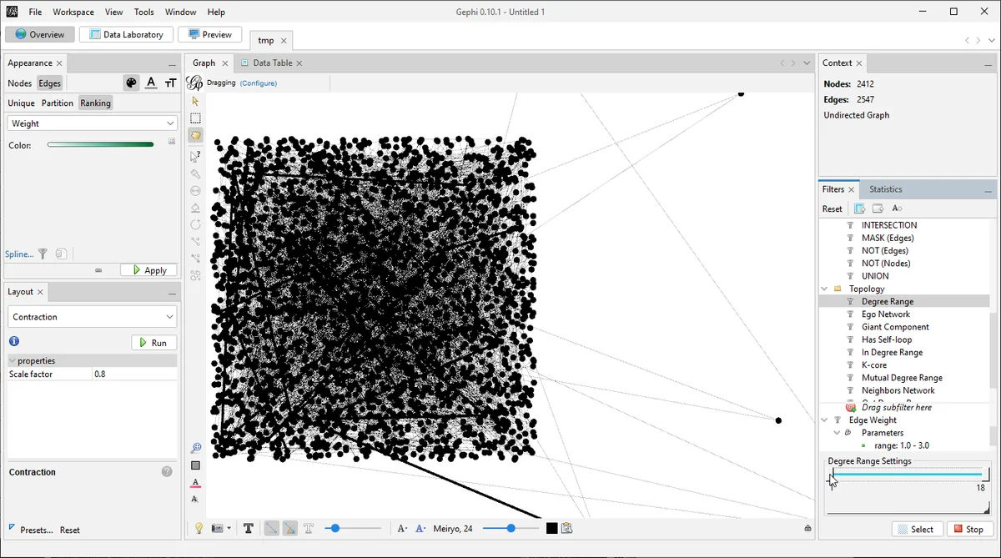Click the screenshot camera icon
This screenshot has height=558, width=1001.
point(219,528)
